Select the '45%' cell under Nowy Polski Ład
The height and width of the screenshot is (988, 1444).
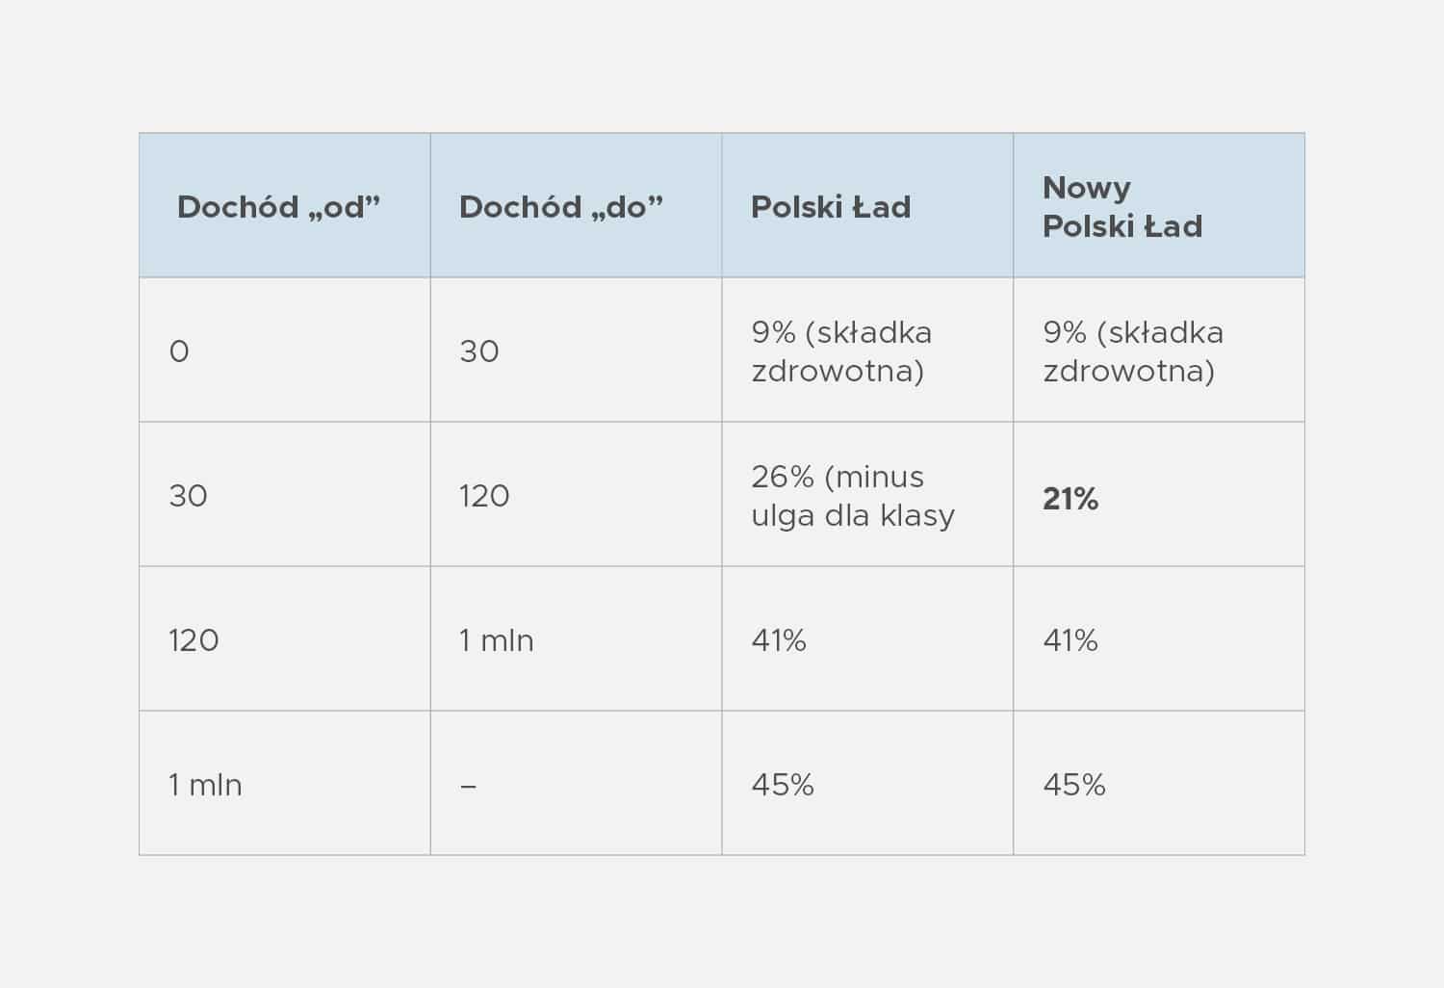point(1074,785)
